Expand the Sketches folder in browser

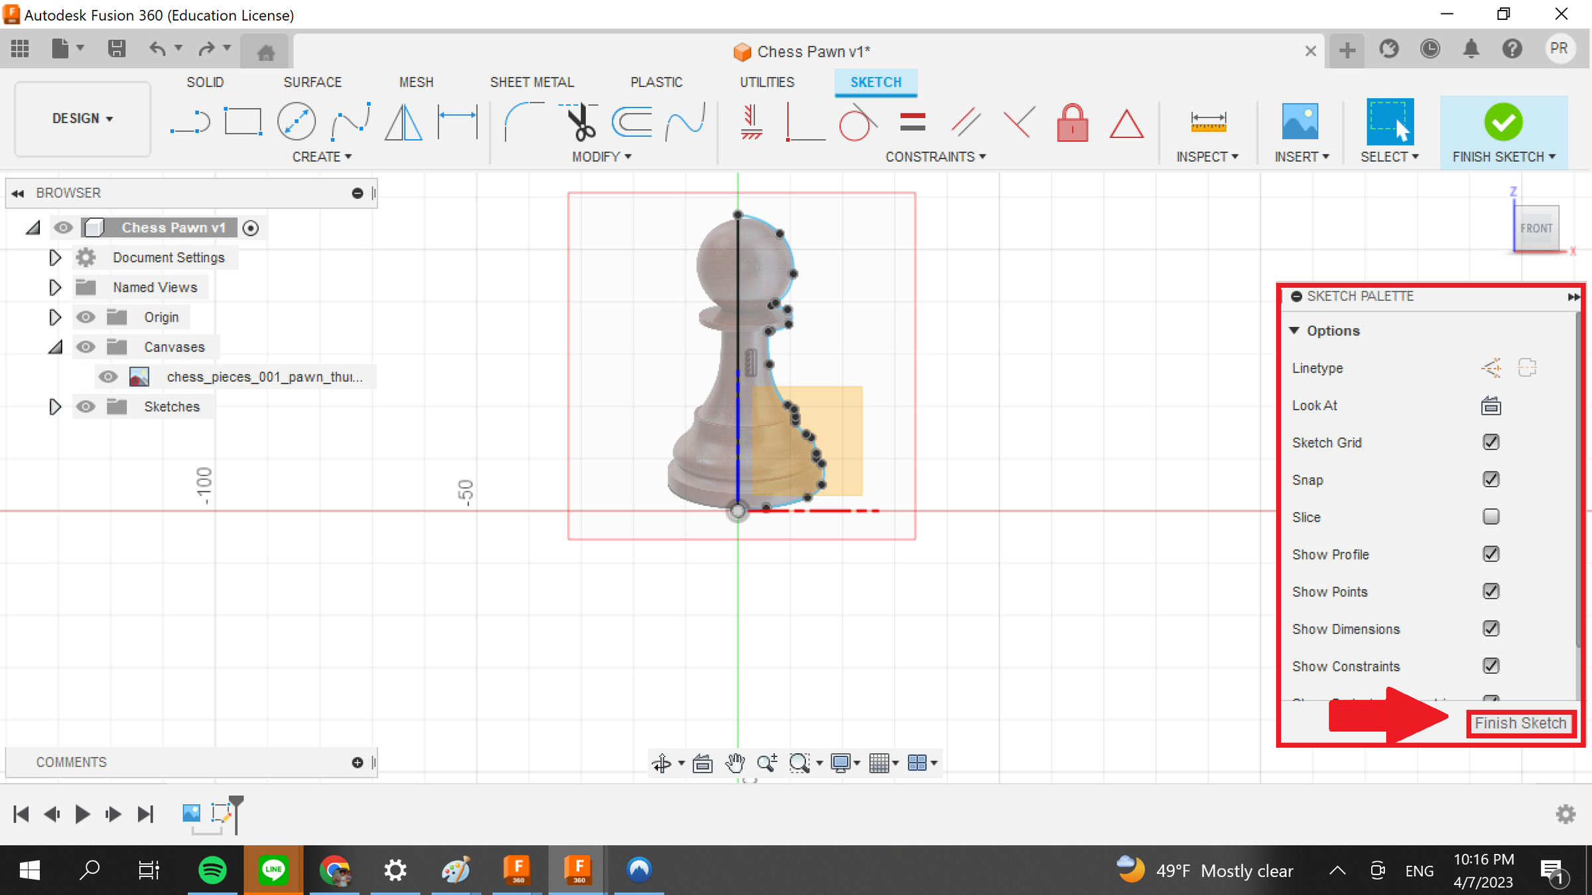pos(55,406)
